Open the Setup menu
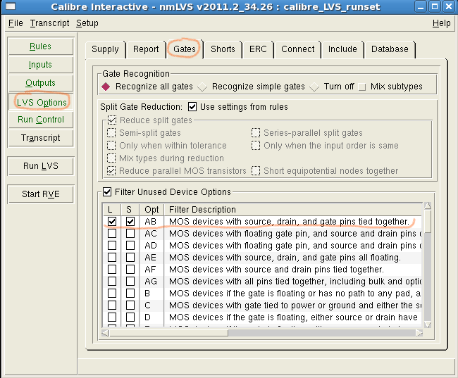The width and height of the screenshot is (458, 378). point(87,23)
